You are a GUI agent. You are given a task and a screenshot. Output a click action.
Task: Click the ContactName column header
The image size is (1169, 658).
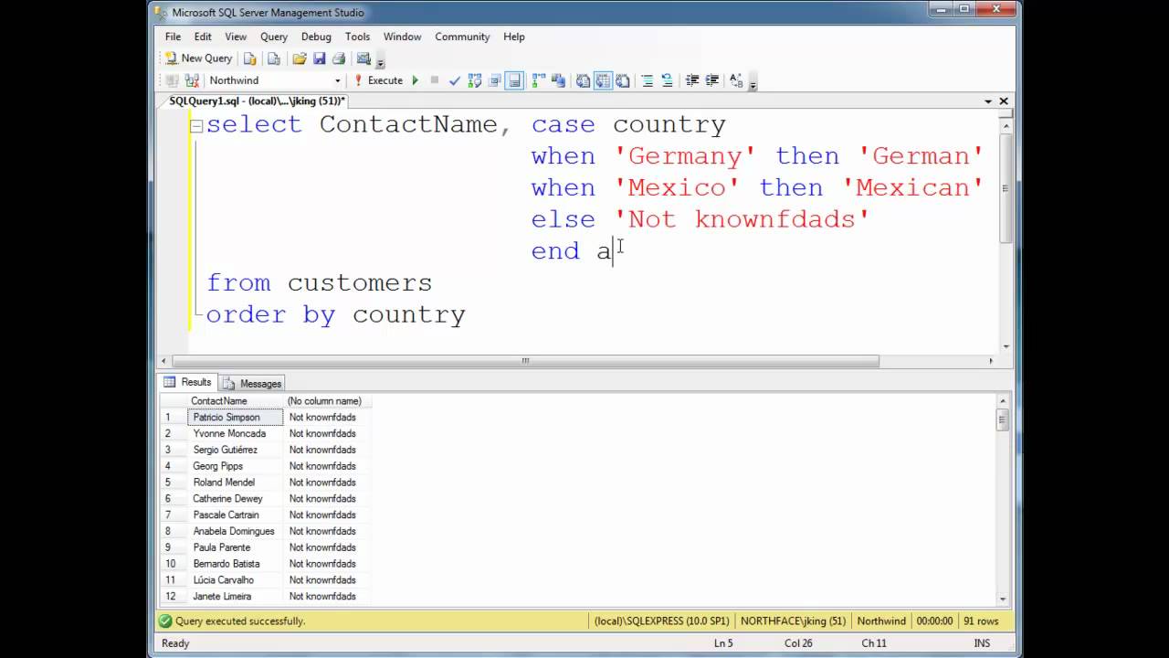point(236,401)
